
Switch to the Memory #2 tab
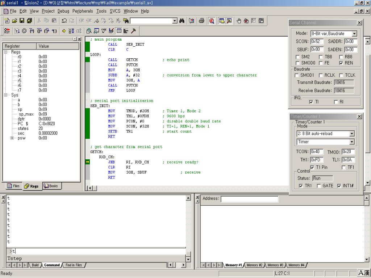(x=254, y=265)
